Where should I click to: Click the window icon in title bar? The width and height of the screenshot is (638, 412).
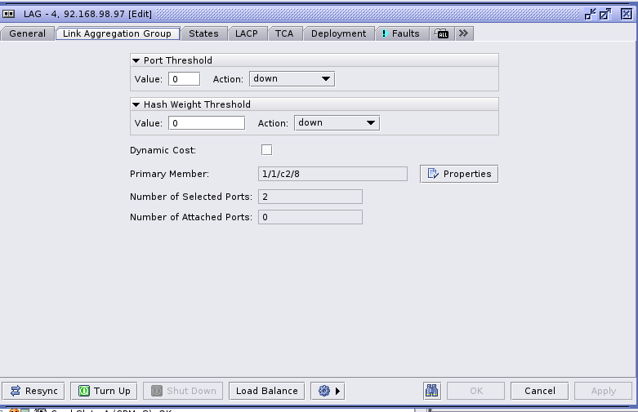tap(10, 13)
